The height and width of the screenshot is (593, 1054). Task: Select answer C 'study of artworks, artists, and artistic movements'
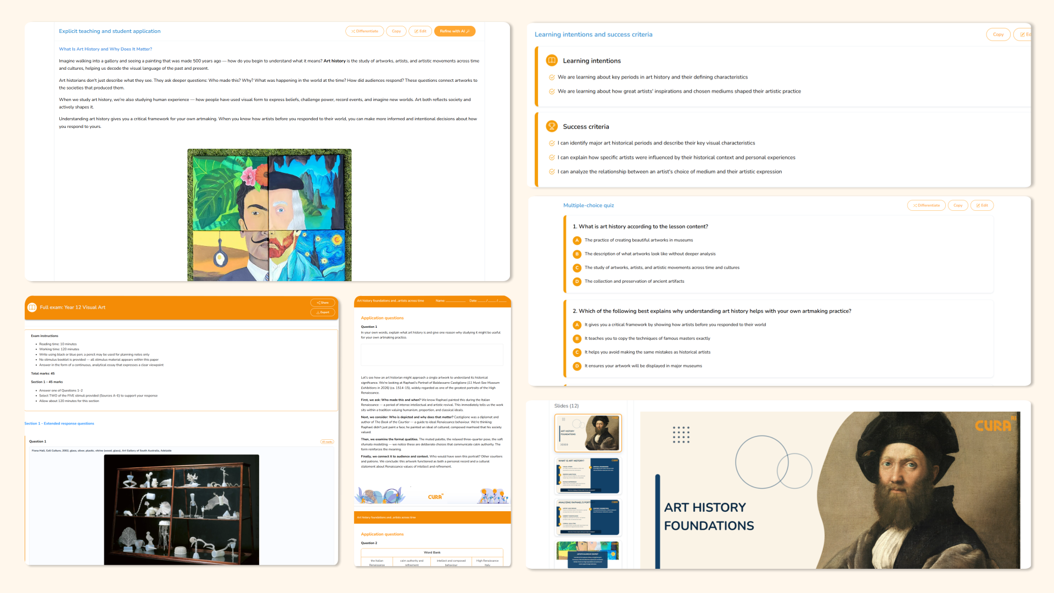577,268
